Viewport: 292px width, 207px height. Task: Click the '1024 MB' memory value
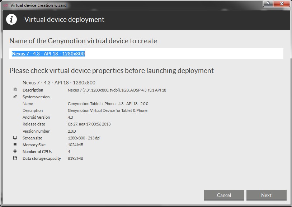(76, 145)
